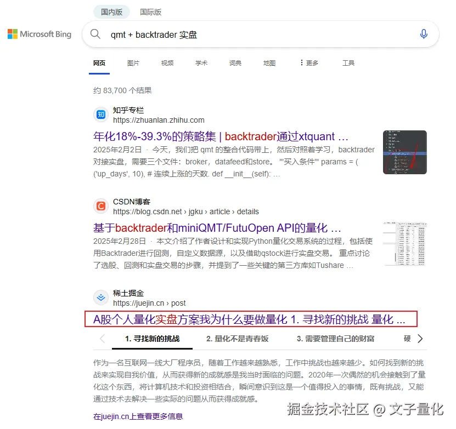Select the 词典 results tab

pyautogui.click(x=235, y=63)
